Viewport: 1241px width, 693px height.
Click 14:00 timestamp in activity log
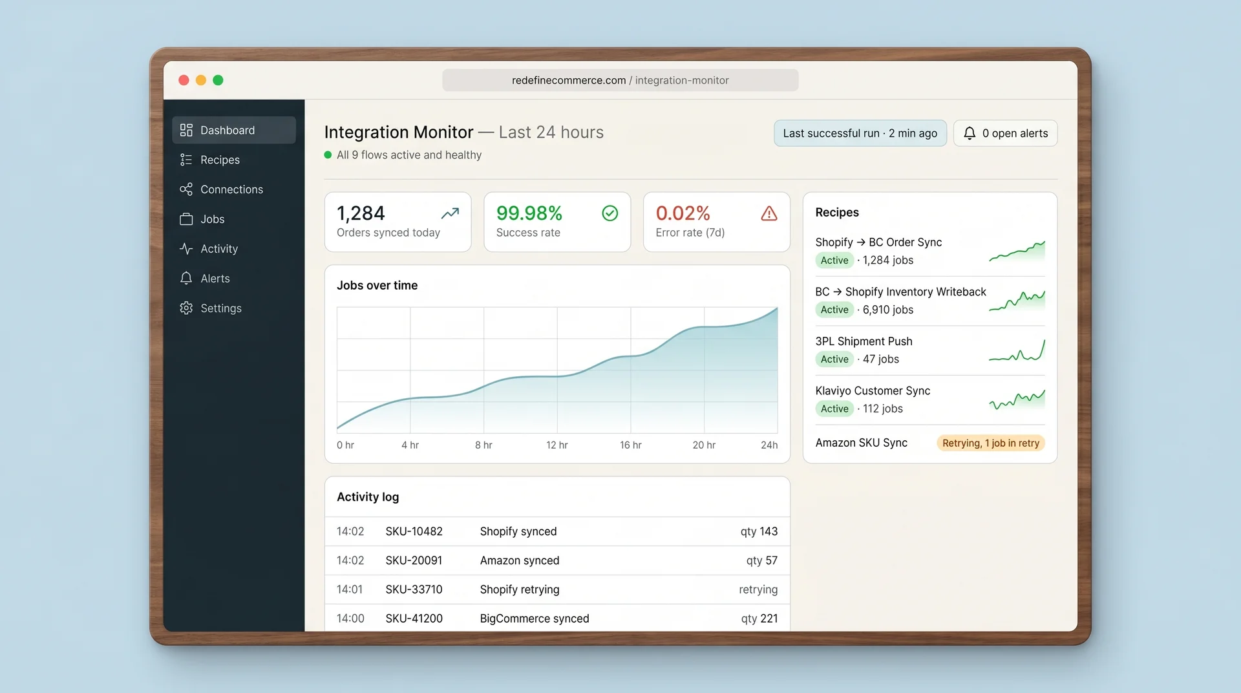point(350,619)
